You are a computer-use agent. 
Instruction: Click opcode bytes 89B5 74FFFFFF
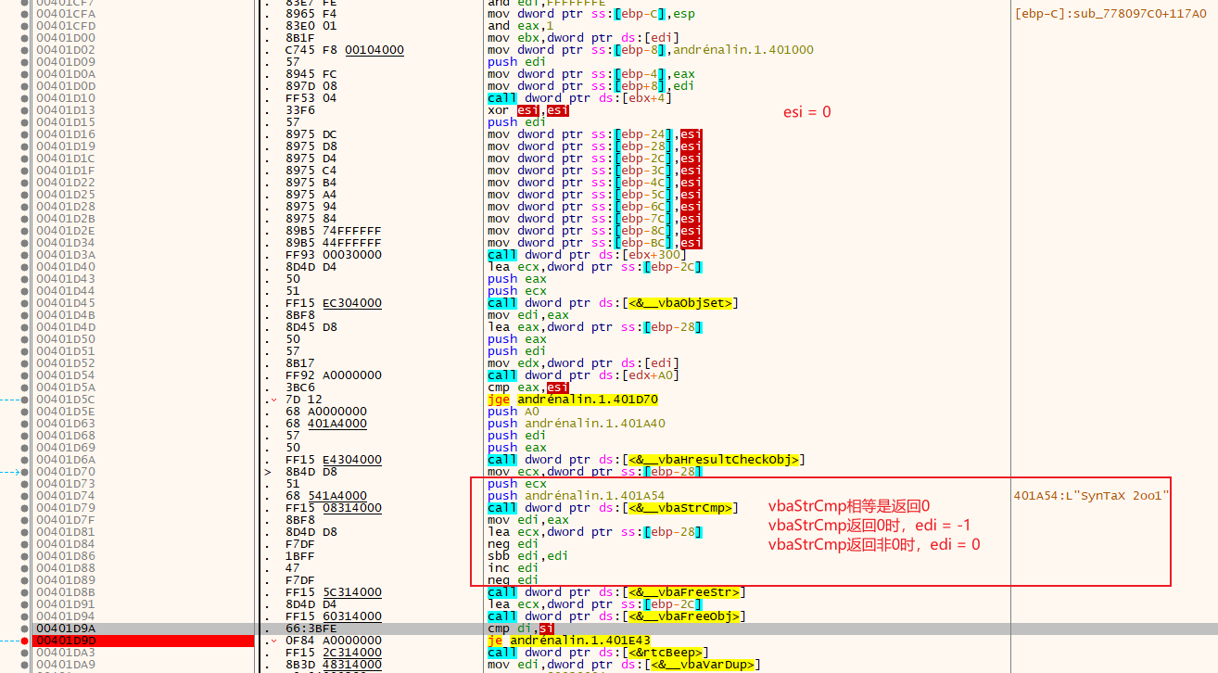click(x=333, y=231)
